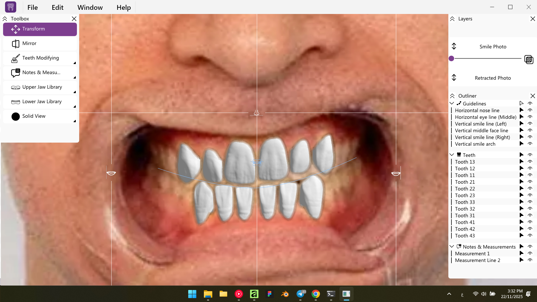Hide Measurement 1 using eye icon

[x=530, y=253]
